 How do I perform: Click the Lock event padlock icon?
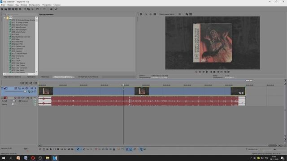114,149
